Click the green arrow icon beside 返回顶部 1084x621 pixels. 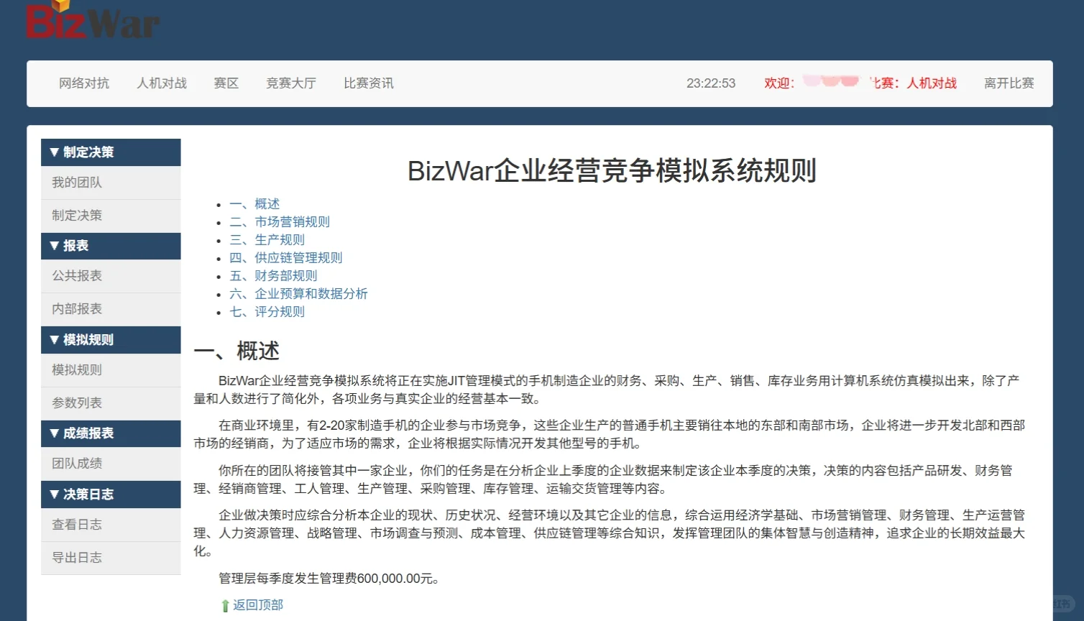[x=225, y=606]
